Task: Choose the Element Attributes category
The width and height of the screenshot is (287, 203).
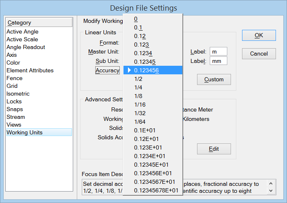Action: [30, 70]
